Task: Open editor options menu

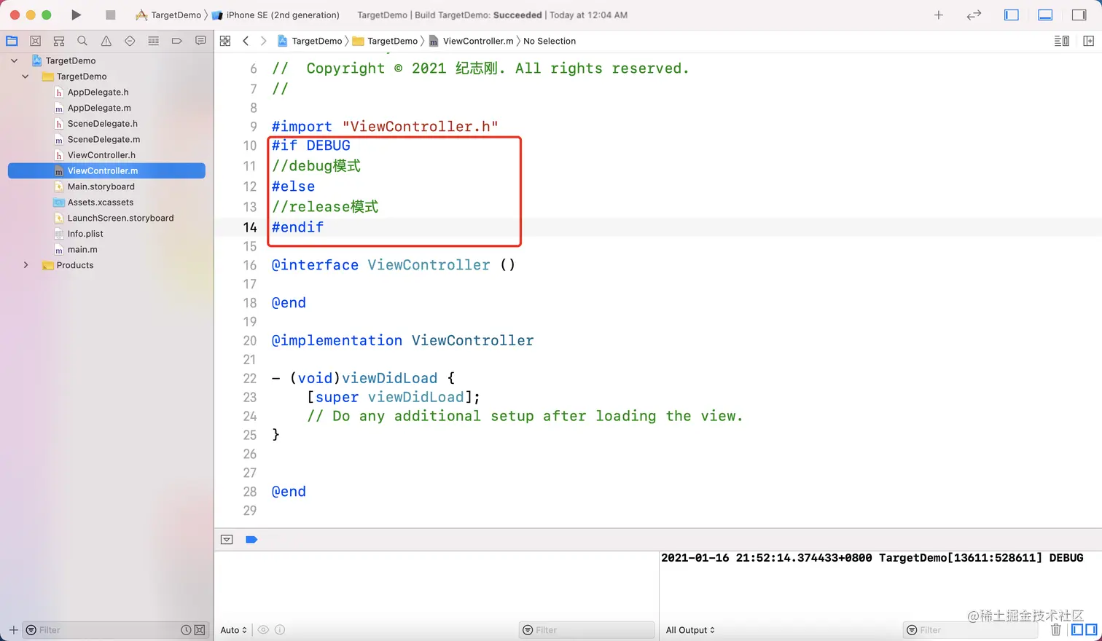Action: coord(1062,41)
